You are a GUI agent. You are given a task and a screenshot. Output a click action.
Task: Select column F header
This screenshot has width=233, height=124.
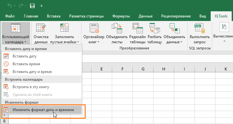point(122,69)
